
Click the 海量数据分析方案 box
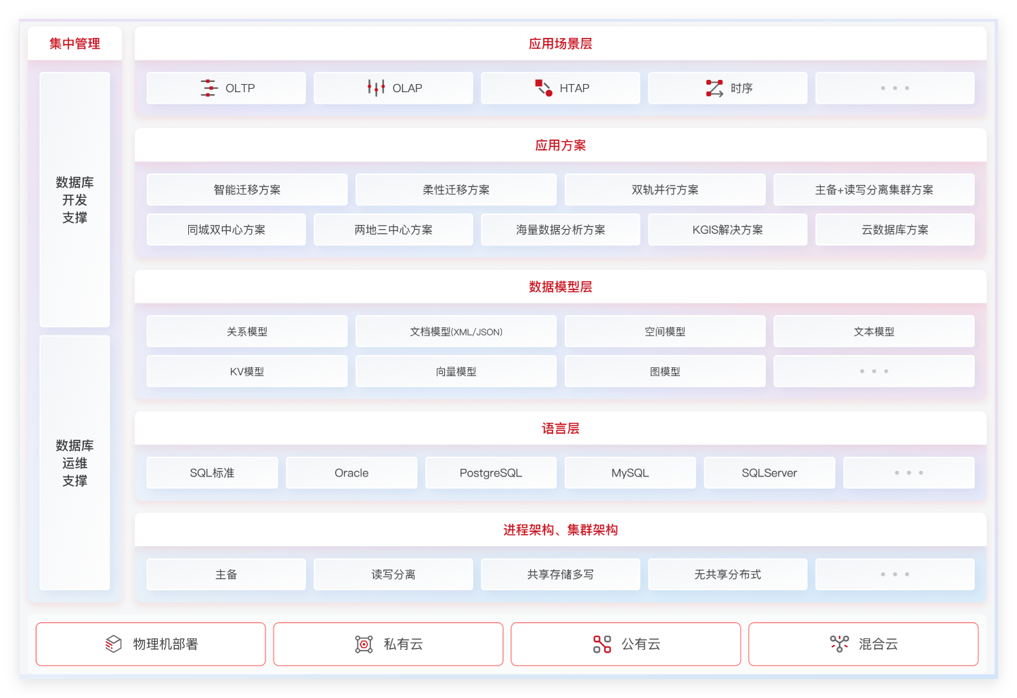[561, 229]
